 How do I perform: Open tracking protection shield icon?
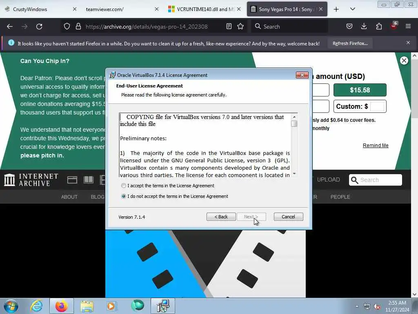tap(67, 27)
